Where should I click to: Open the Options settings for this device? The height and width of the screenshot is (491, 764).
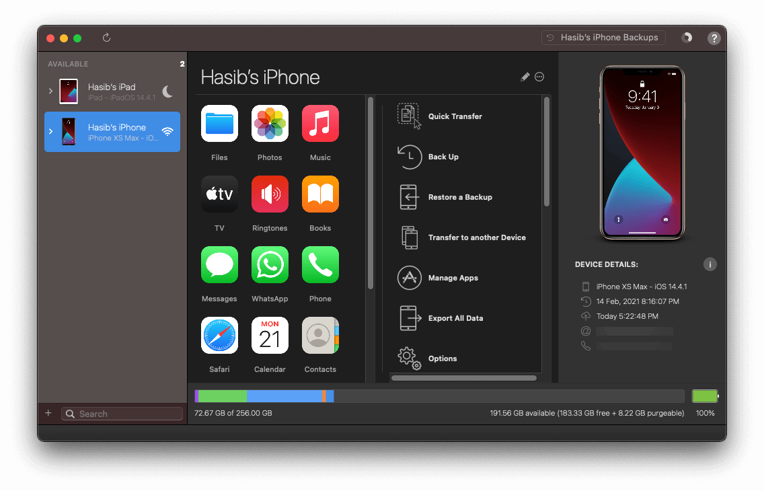[x=443, y=358]
